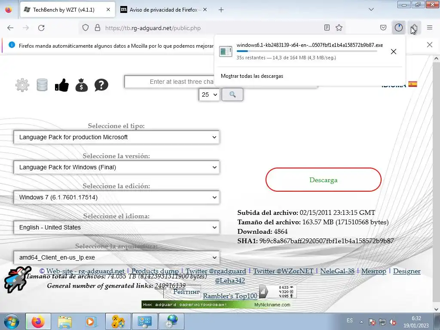Click the download progress bar

(x=307, y=51)
